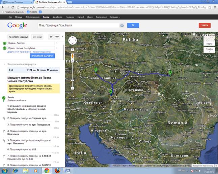The image size is (218, 174).
Task: Click the Мої місця button
Action: pos(37,37)
